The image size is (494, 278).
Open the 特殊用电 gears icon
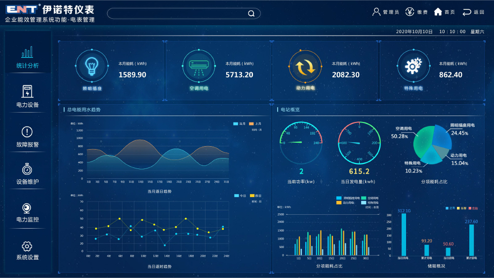click(x=412, y=66)
